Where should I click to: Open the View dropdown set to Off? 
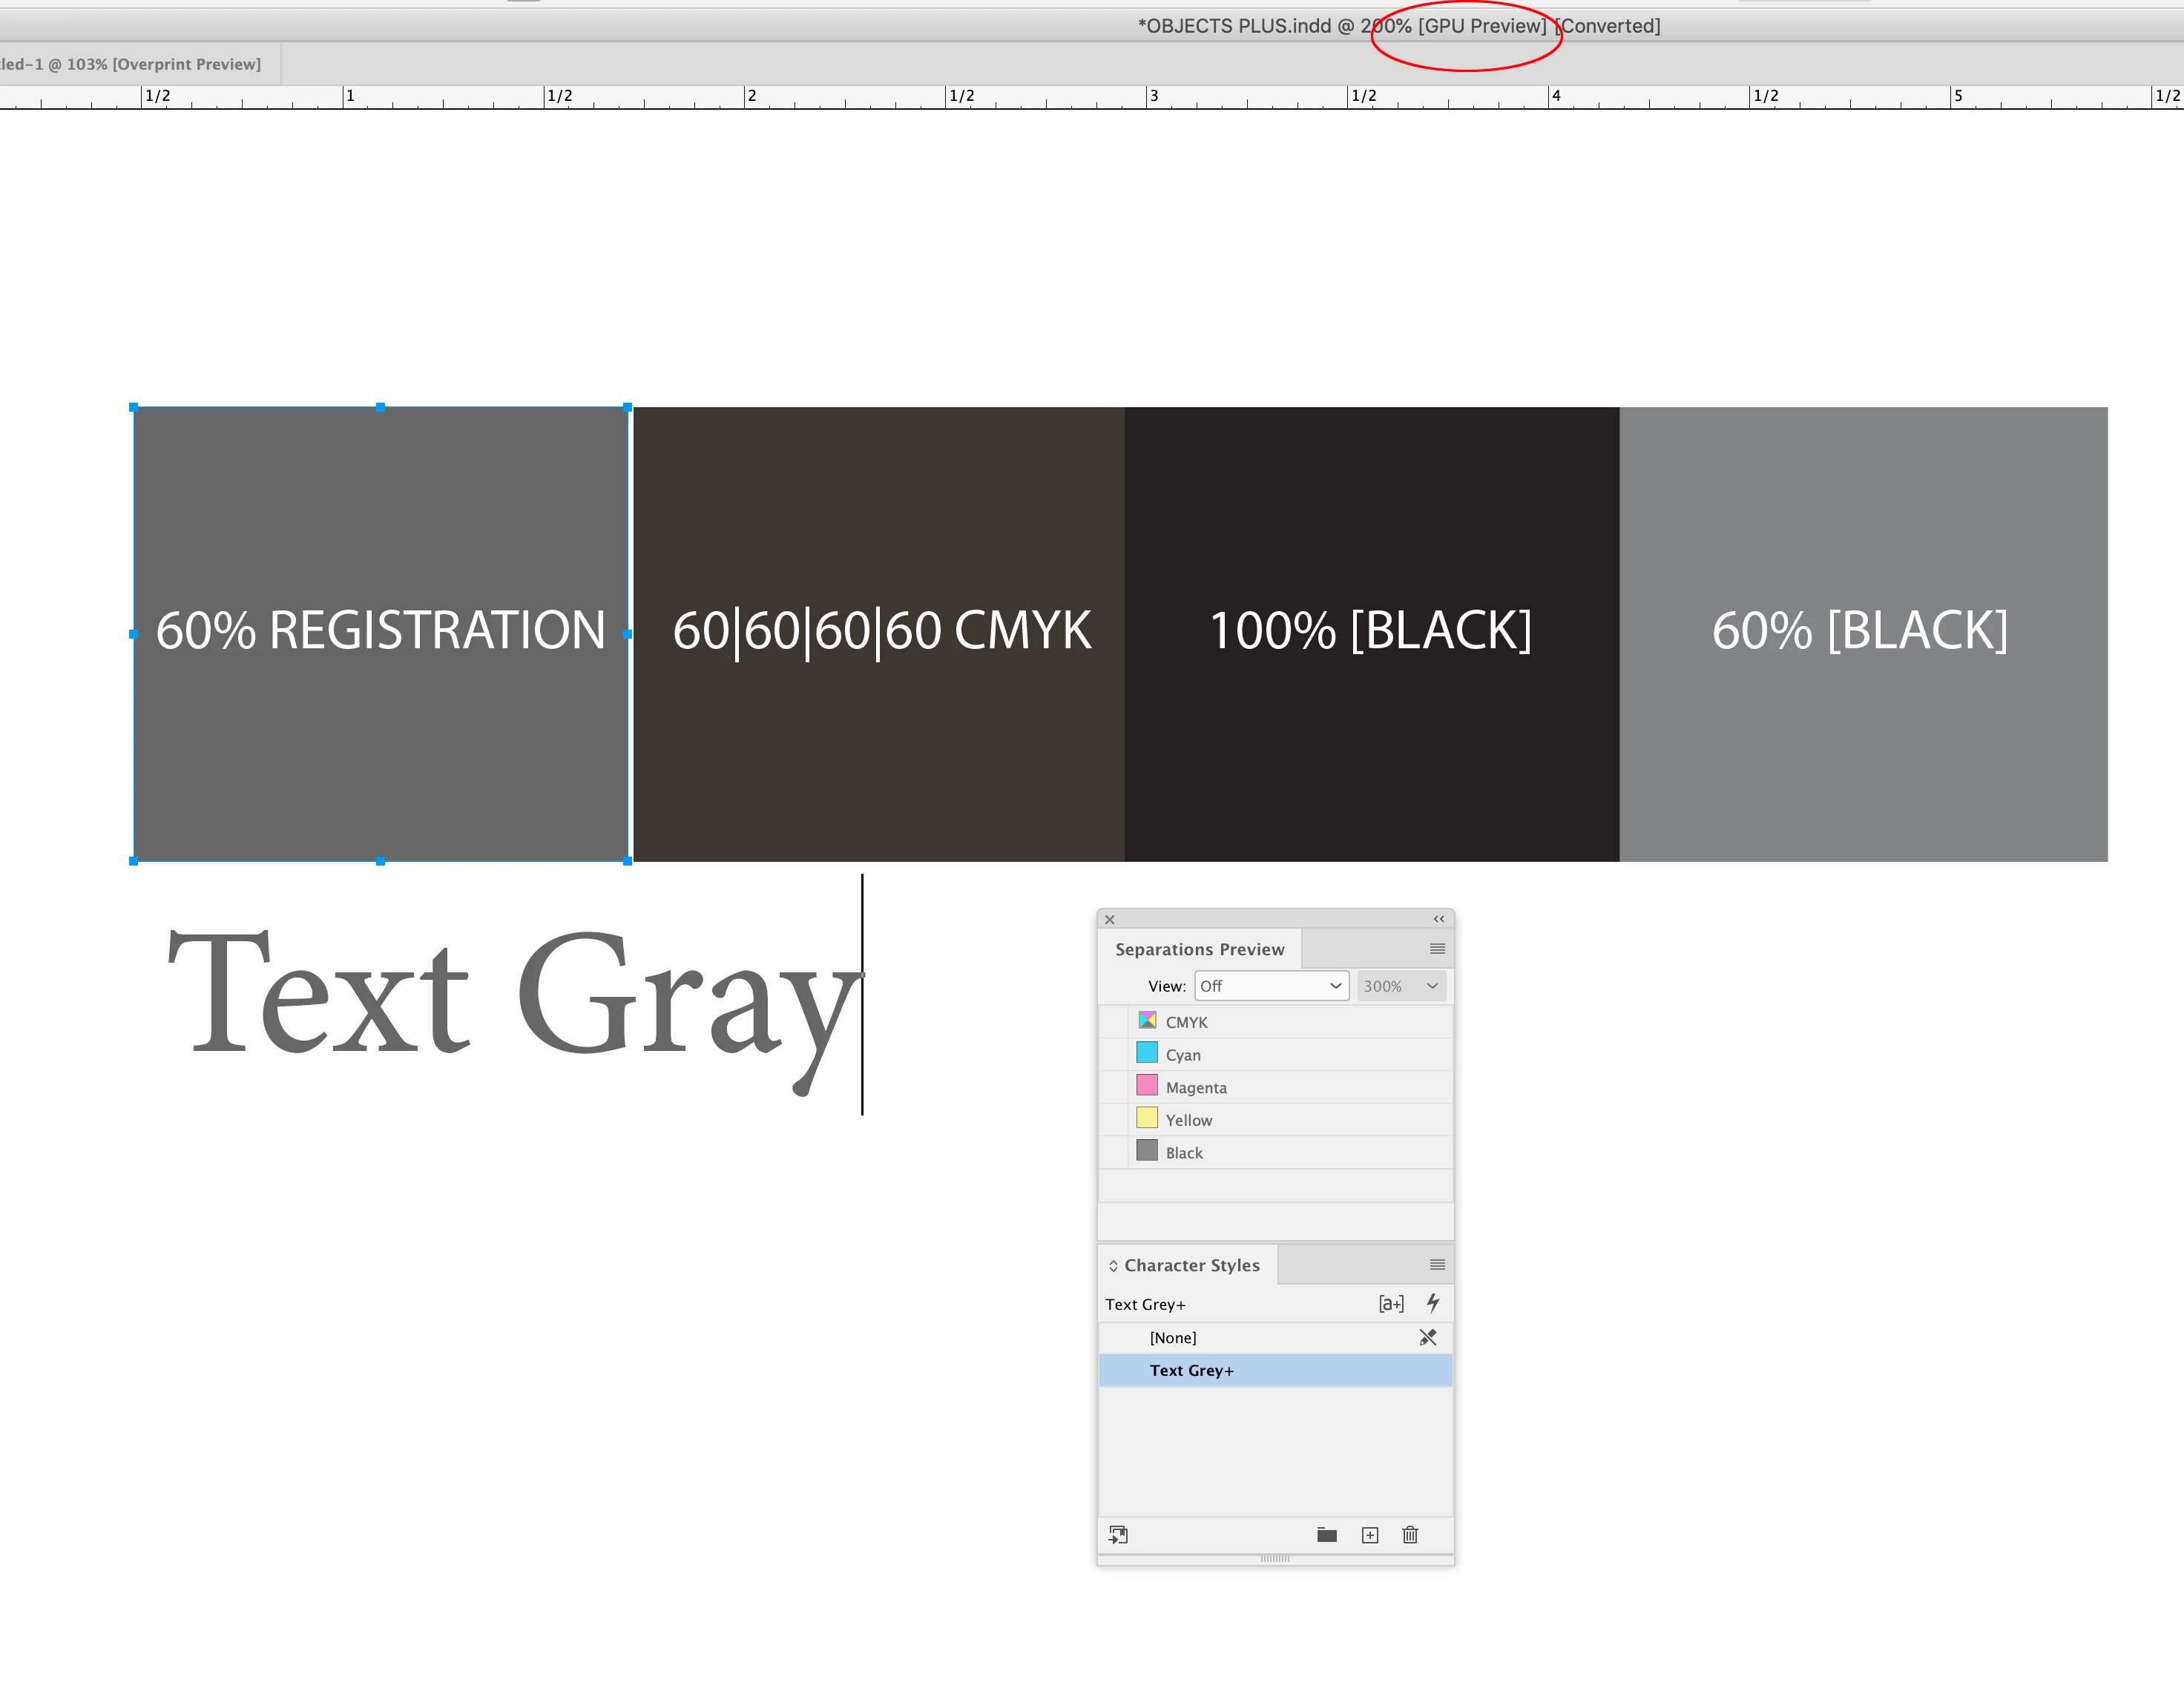click(x=1270, y=986)
